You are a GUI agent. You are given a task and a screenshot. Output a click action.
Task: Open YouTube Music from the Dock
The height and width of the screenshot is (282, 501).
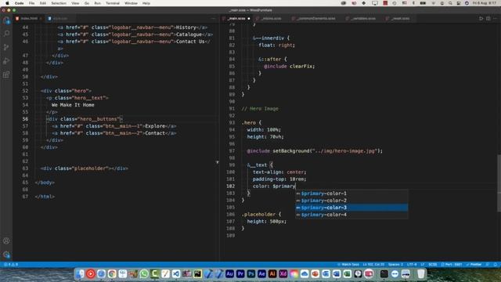91,273
